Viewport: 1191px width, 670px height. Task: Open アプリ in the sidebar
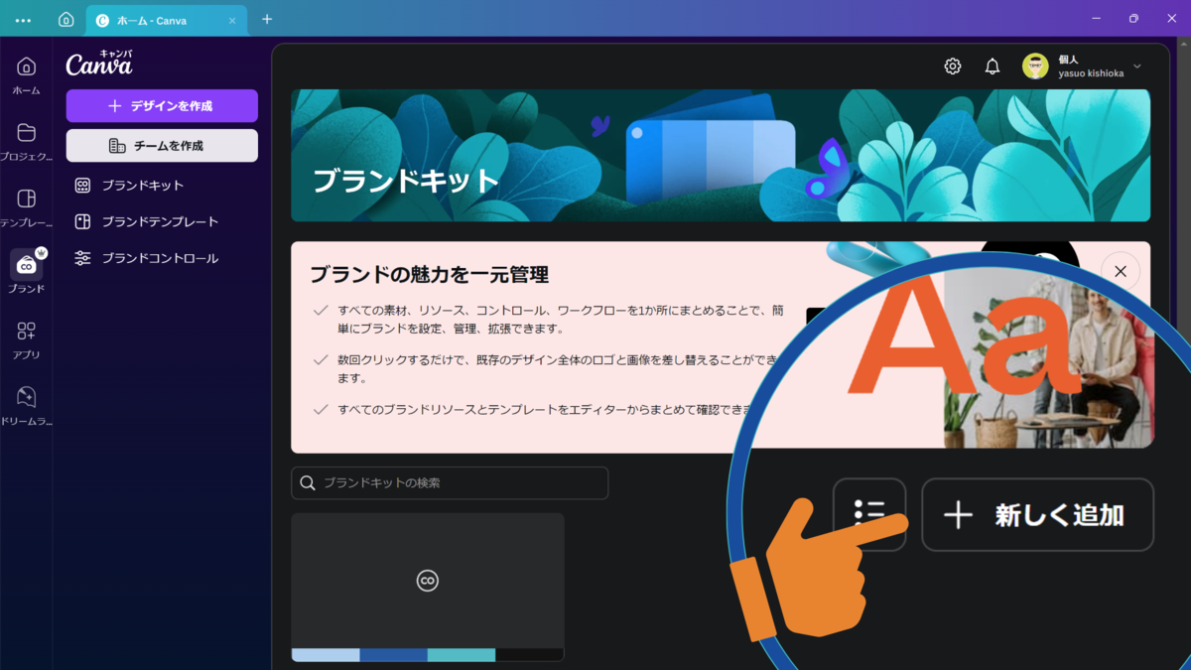(x=26, y=339)
